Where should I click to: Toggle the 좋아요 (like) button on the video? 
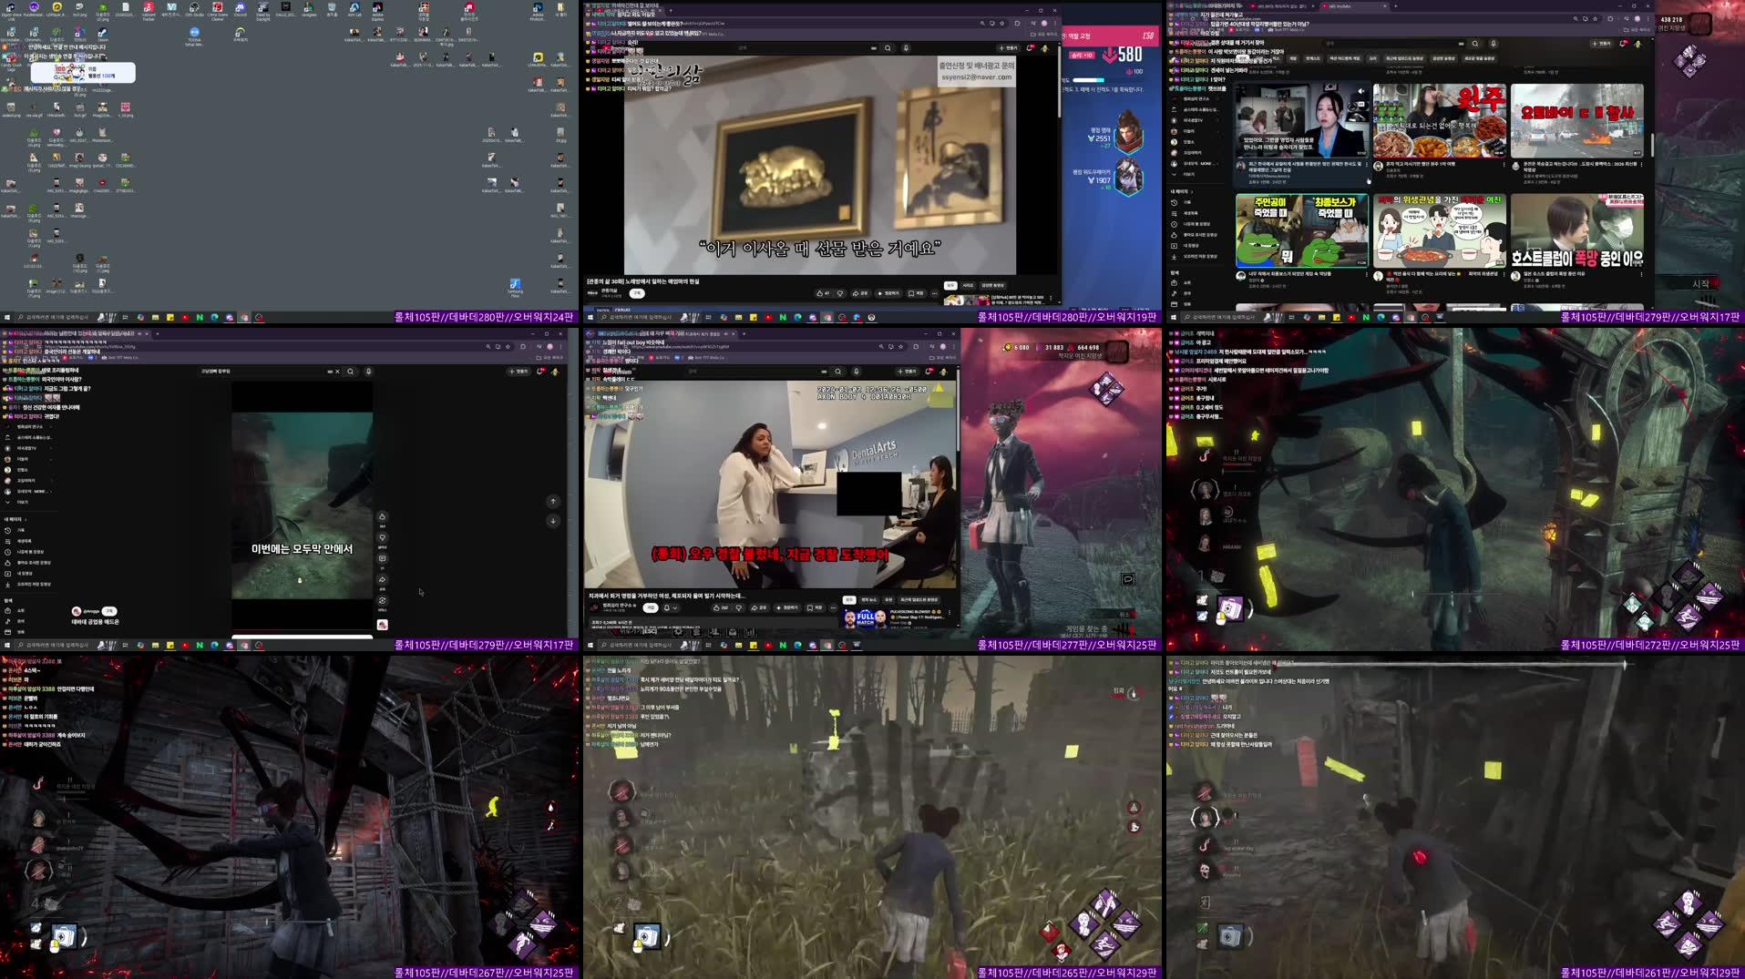tap(716, 608)
